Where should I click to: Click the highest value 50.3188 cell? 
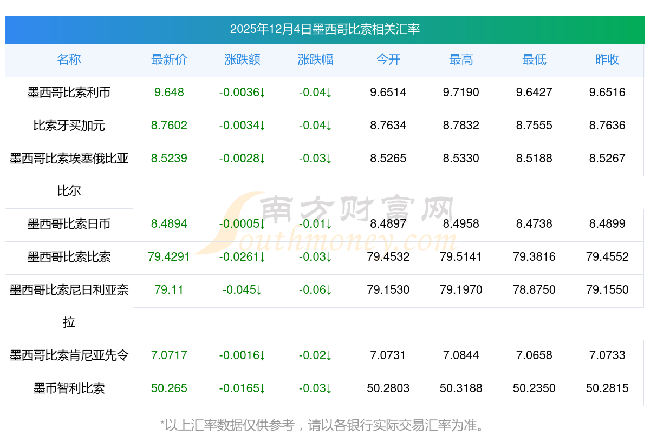pyautogui.click(x=461, y=388)
